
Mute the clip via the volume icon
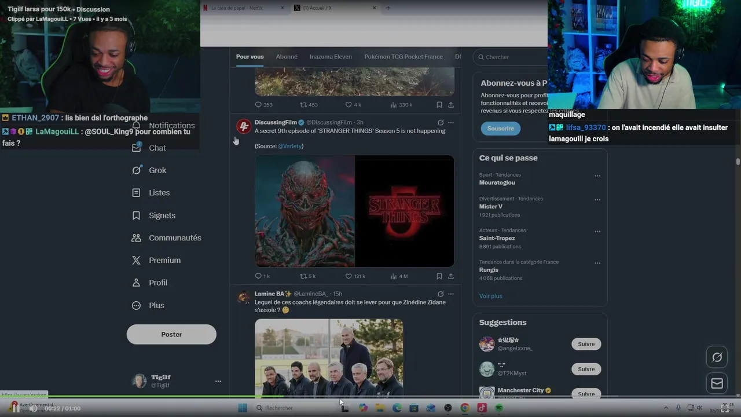tap(33, 408)
